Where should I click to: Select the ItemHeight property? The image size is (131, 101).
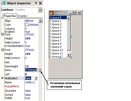tap(12, 66)
